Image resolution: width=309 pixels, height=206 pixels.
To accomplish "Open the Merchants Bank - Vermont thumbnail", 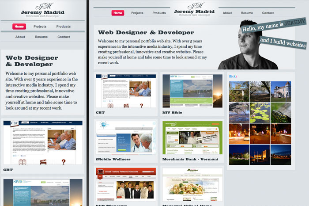I will [192, 138].
